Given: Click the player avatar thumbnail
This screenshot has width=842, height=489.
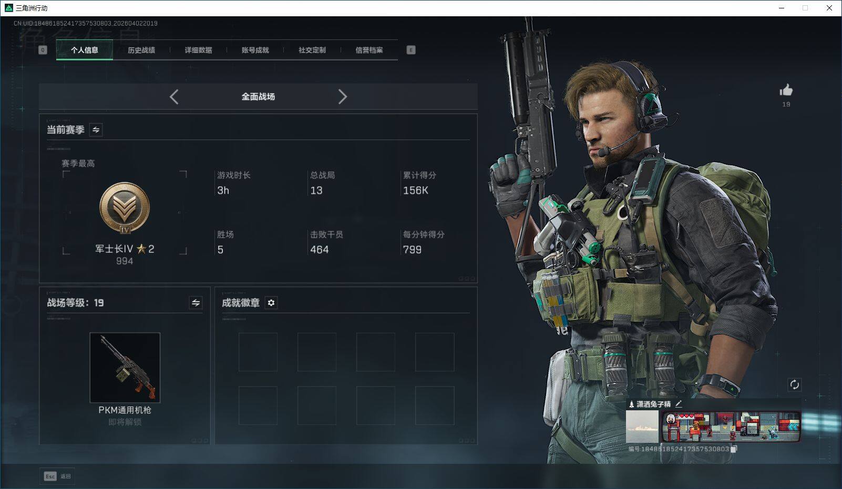Looking at the screenshot, I should tap(642, 427).
